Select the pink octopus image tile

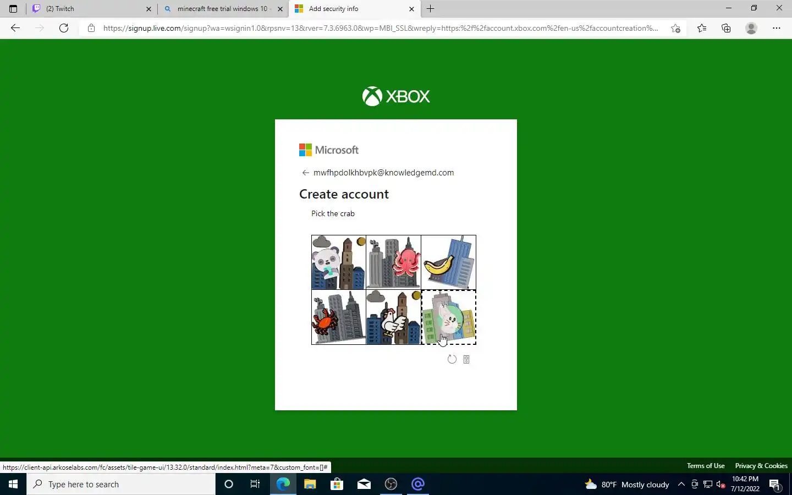point(394,262)
